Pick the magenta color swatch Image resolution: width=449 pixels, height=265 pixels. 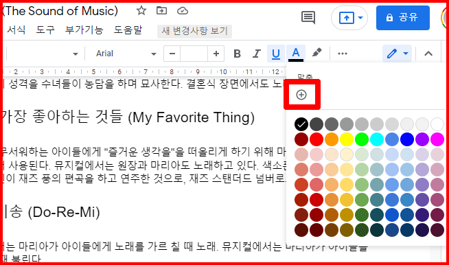point(437,139)
